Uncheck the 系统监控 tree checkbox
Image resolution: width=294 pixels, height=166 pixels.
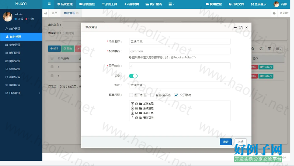[x=137, y=108]
